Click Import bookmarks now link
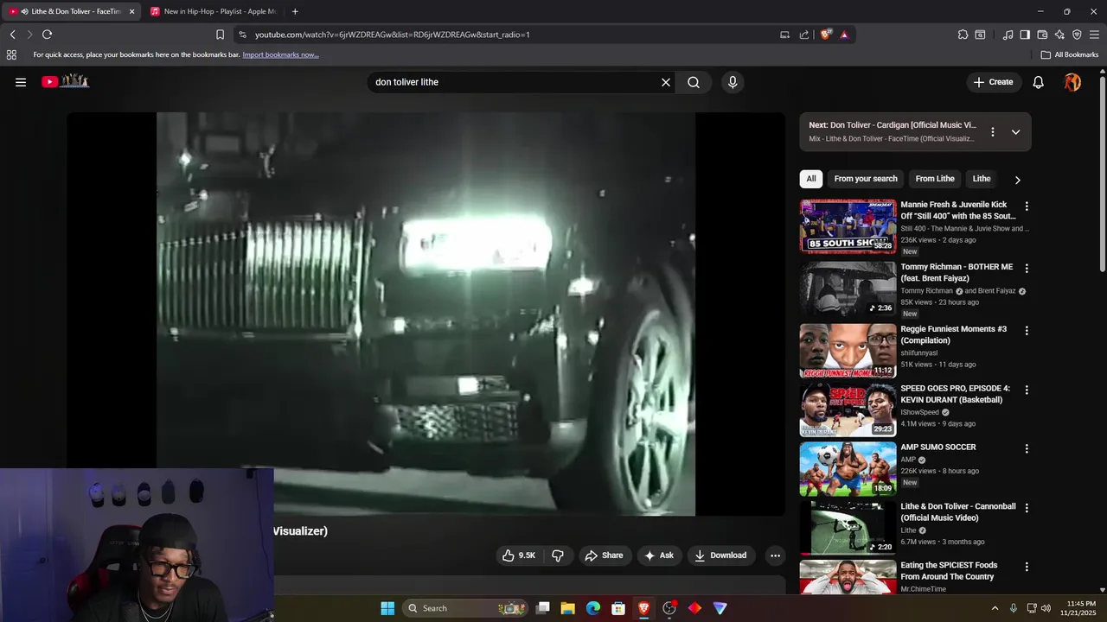The image size is (1107, 622). coord(280,54)
